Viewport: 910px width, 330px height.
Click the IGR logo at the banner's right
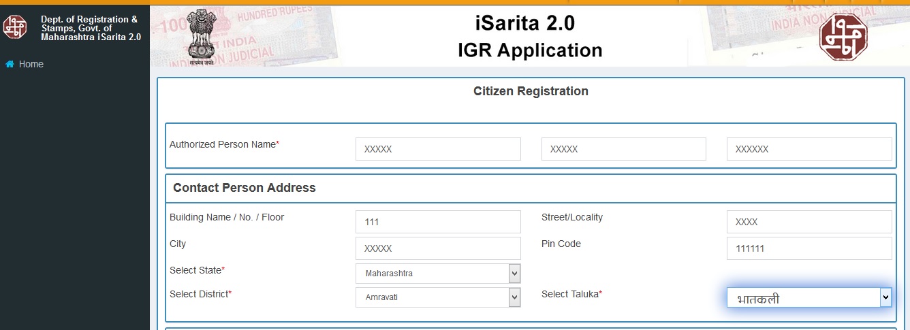[x=844, y=35]
